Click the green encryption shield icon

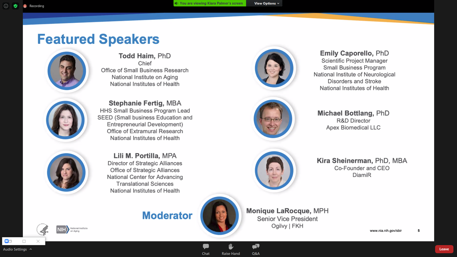click(16, 6)
